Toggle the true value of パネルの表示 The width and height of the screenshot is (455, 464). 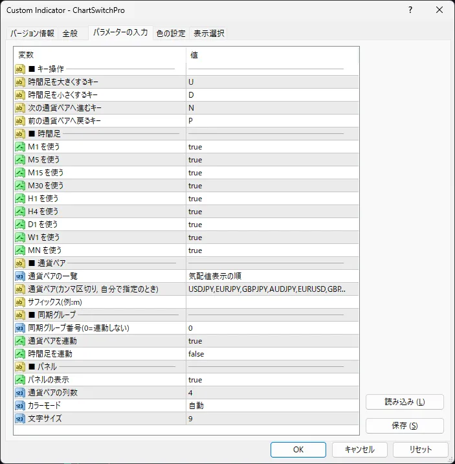(x=272, y=380)
